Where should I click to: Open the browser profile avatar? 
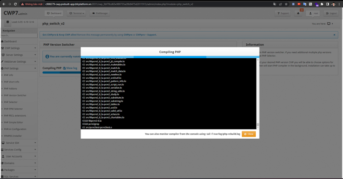[x=333, y=4]
